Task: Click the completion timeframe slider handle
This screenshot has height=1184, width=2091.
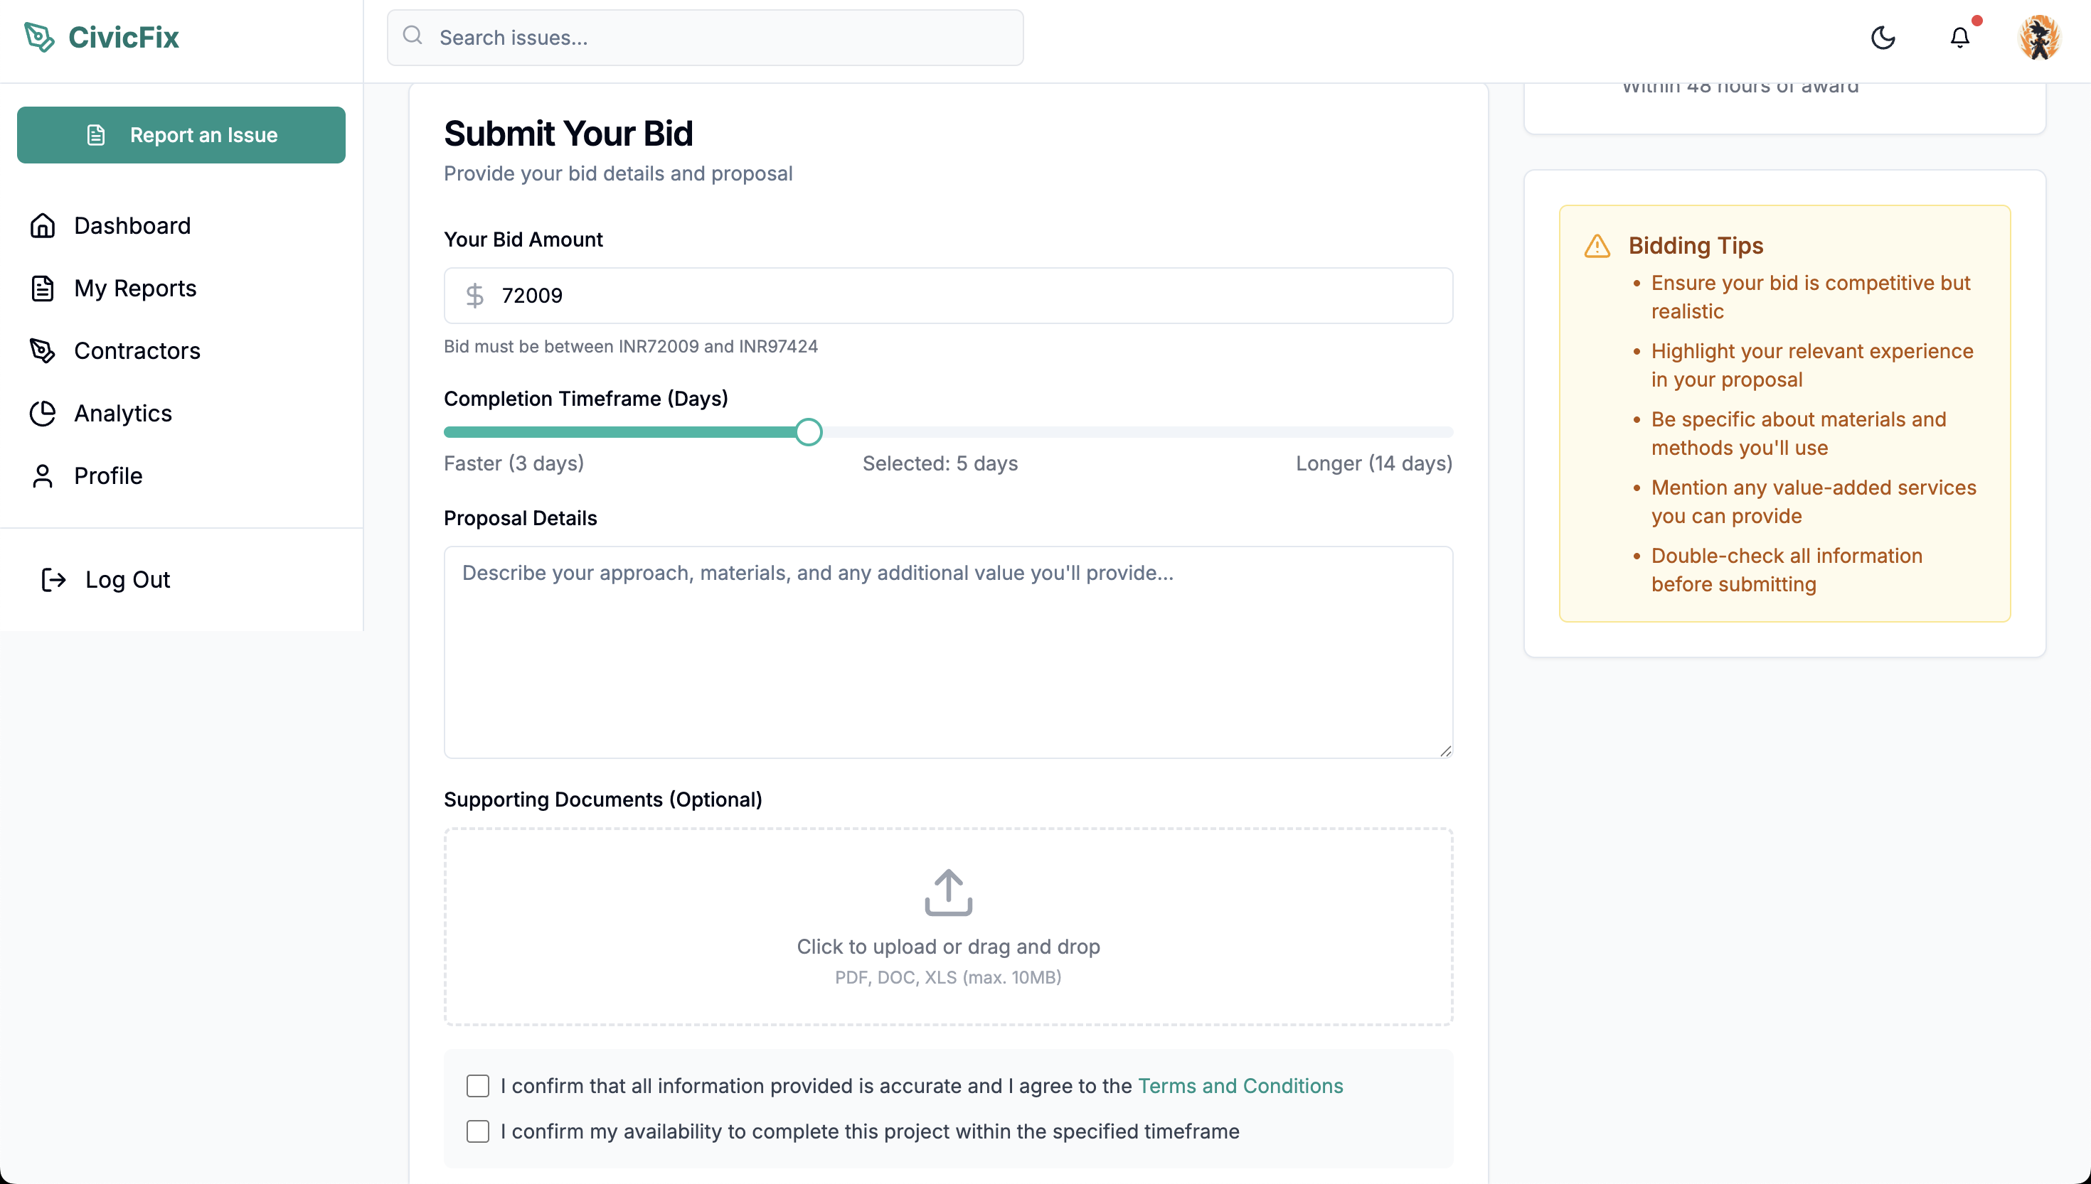Action: coord(809,432)
